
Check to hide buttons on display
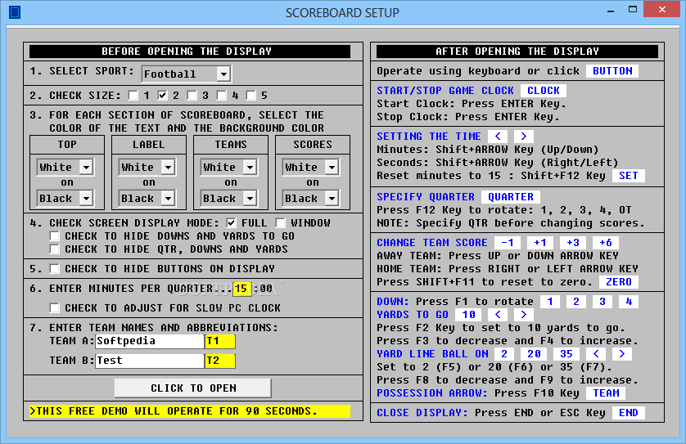54,269
